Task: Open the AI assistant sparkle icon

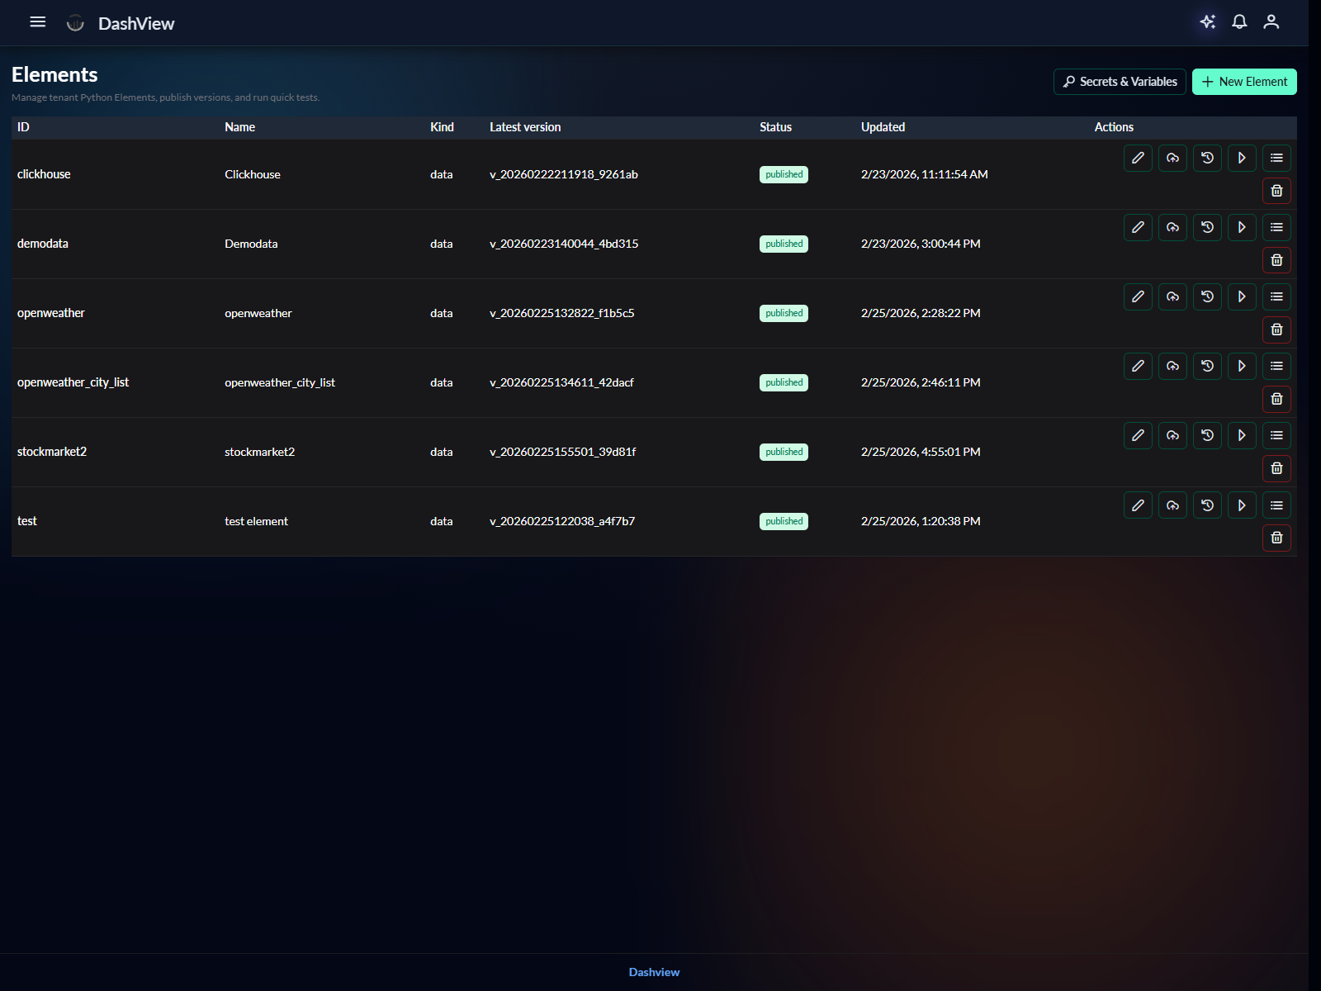Action: [1207, 22]
